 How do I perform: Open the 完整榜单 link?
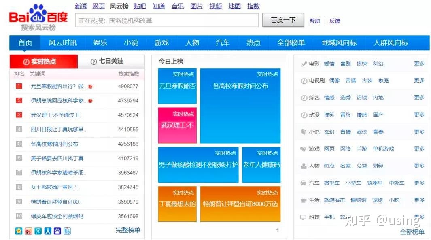tap(128, 230)
